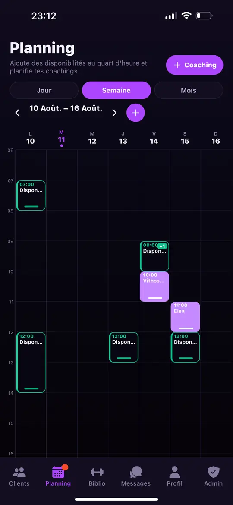Select Tuesday 11 column header
Viewport: 233px width, 505px height.
(x=61, y=138)
